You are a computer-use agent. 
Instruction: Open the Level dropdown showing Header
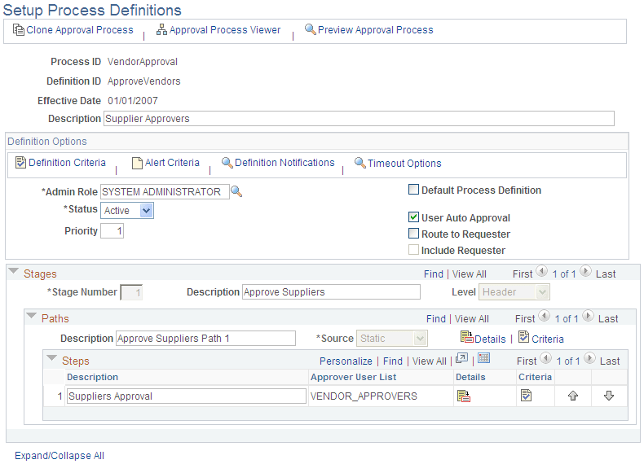(x=514, y=292)
